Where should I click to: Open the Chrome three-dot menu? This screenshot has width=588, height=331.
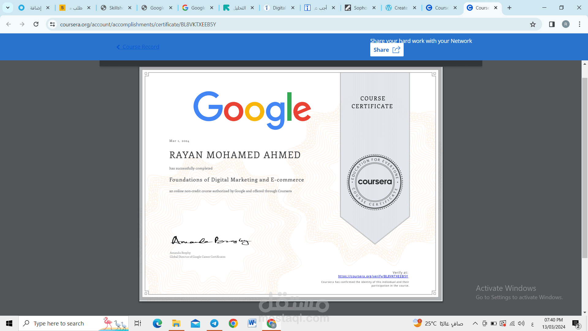(x=579, y=24)
